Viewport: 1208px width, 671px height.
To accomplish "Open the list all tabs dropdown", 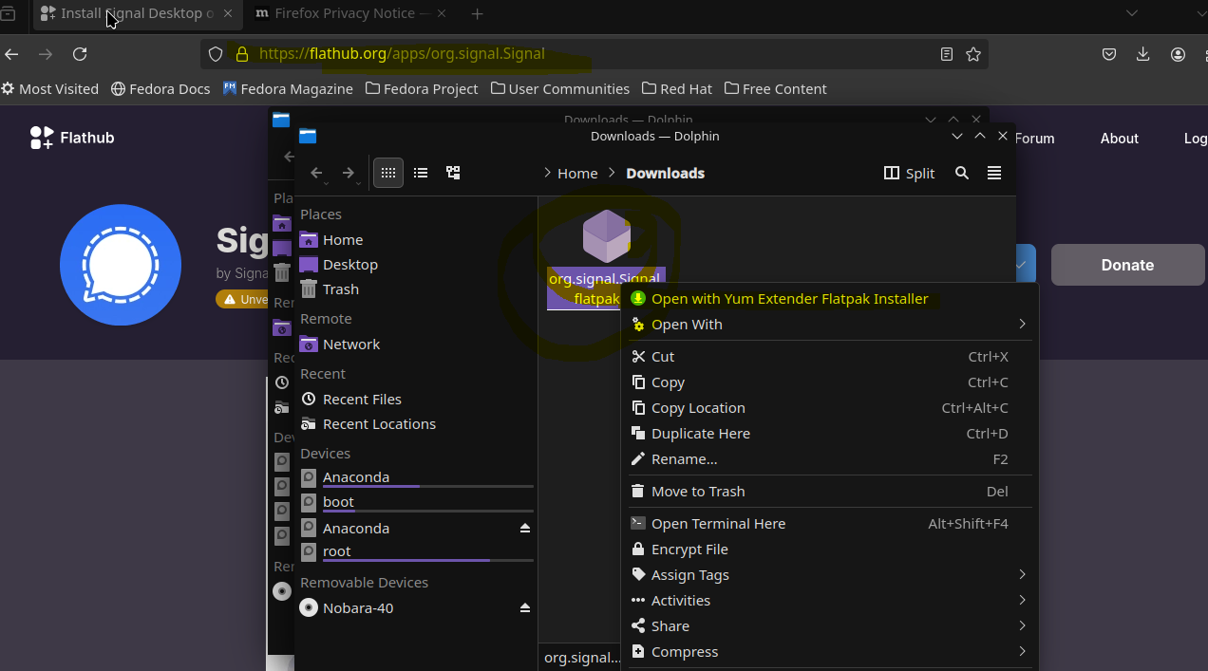I will [x=1131, y=13].
